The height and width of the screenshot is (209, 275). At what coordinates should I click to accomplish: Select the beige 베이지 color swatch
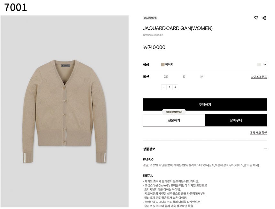(163, 65)
